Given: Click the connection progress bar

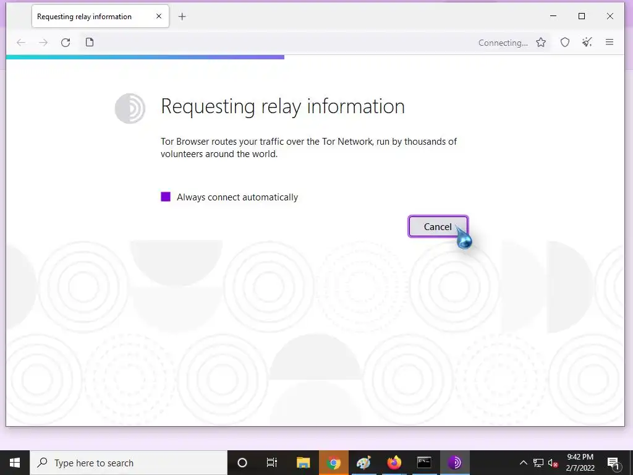Looking at the screenshot, I should click(145, 57).
